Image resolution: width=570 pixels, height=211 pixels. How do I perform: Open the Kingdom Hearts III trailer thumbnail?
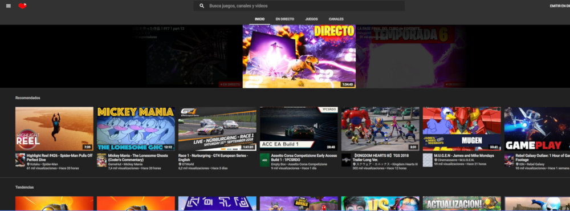pos(380,128)
